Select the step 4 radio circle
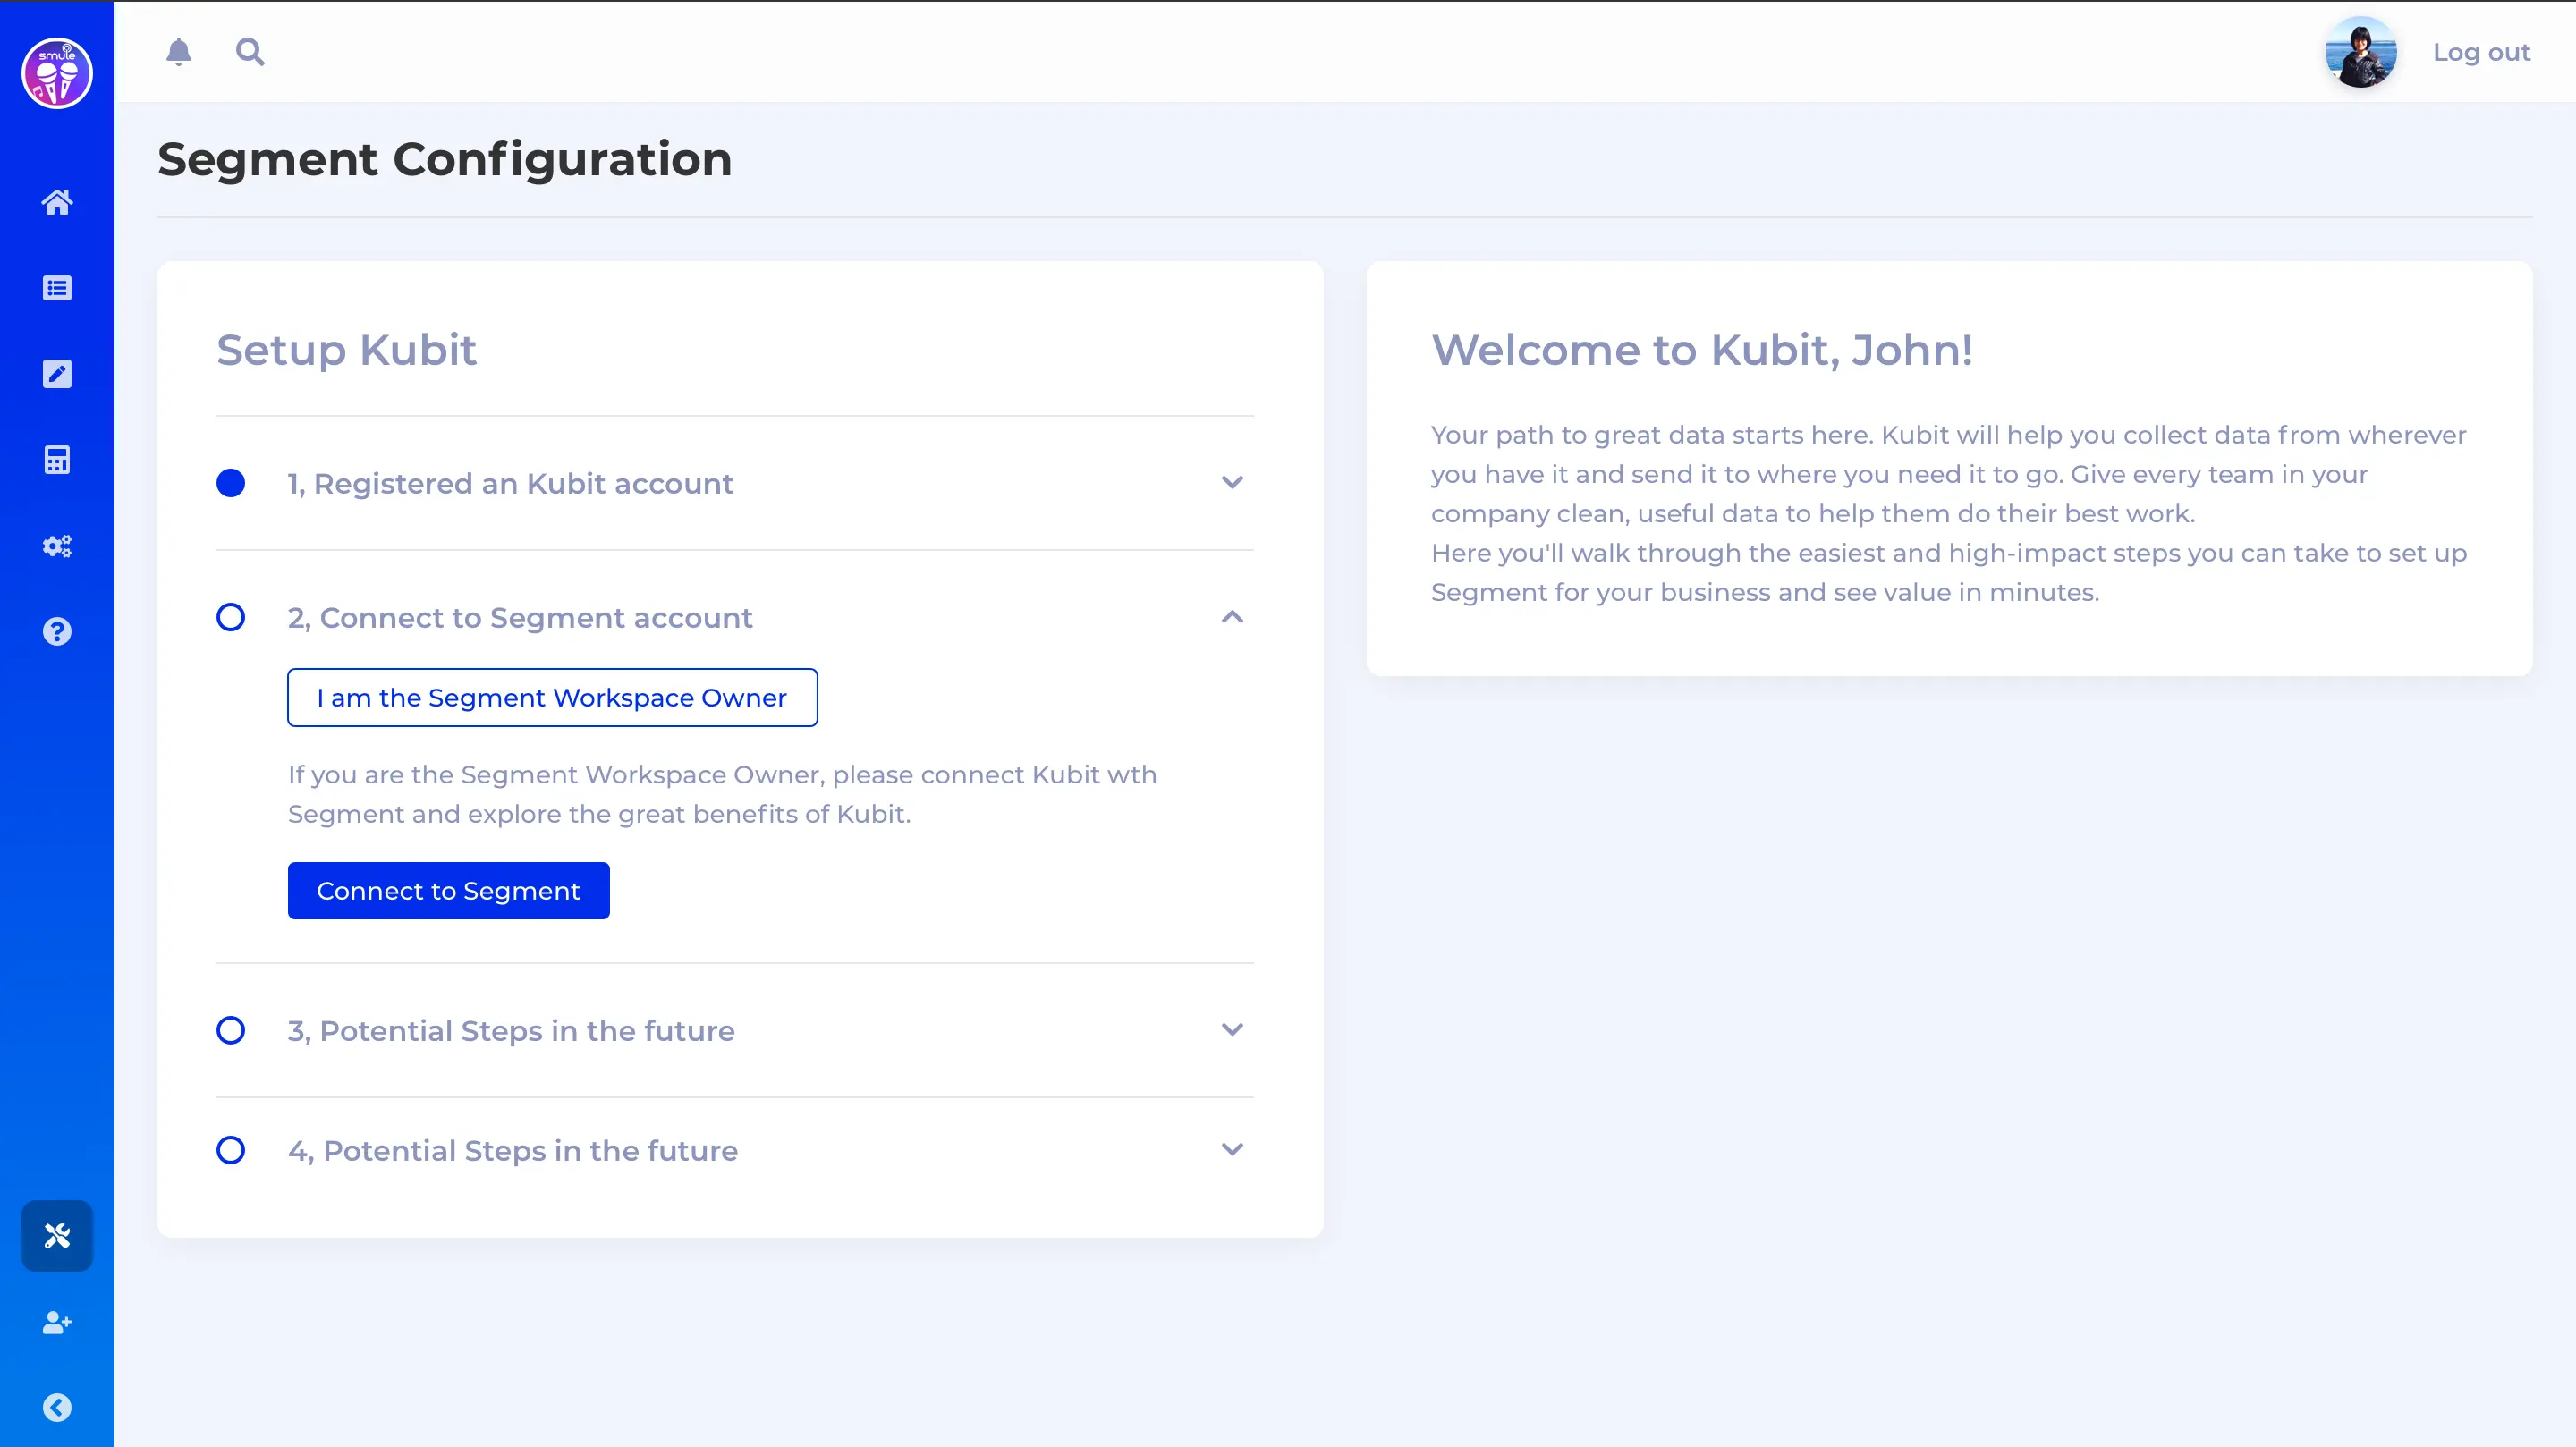 tap(231, 1150)
